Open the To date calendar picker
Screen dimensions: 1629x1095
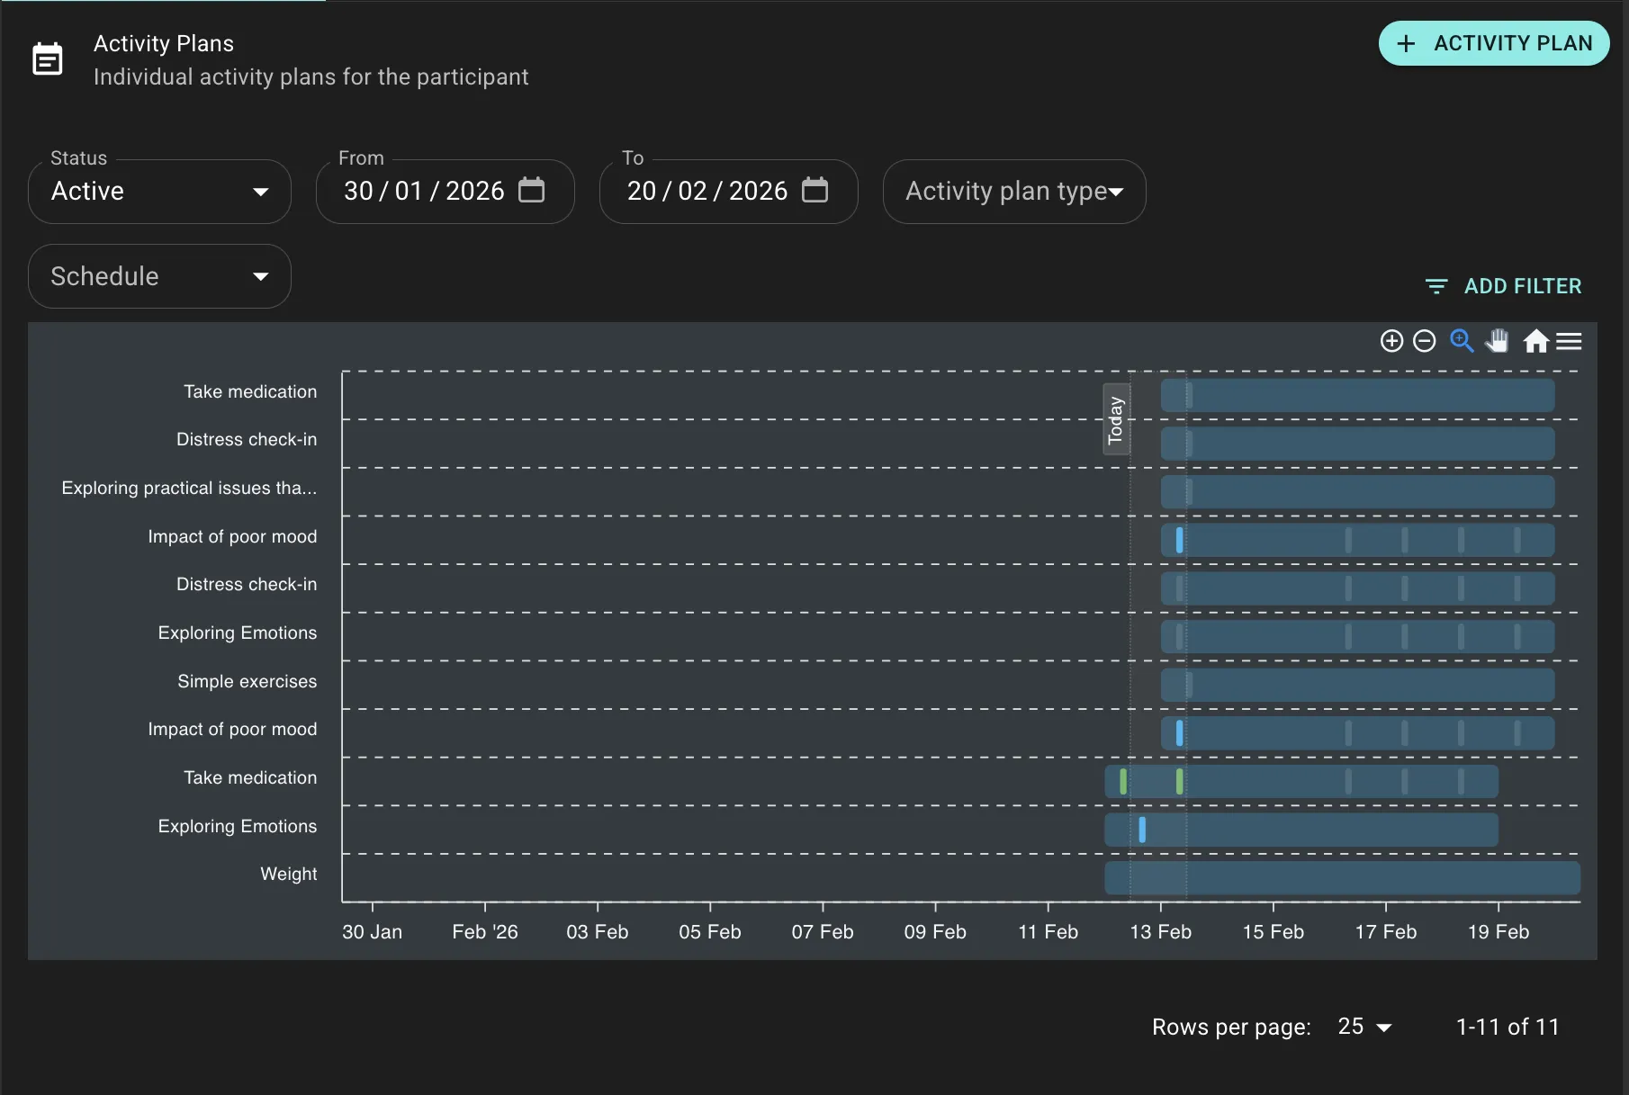tap(814, 191)
